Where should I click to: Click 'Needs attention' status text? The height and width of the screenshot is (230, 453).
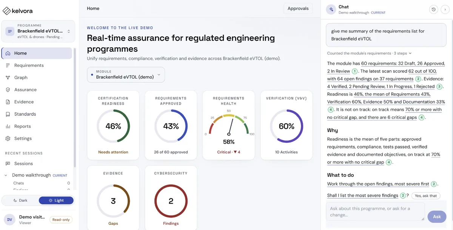(113, 152)
